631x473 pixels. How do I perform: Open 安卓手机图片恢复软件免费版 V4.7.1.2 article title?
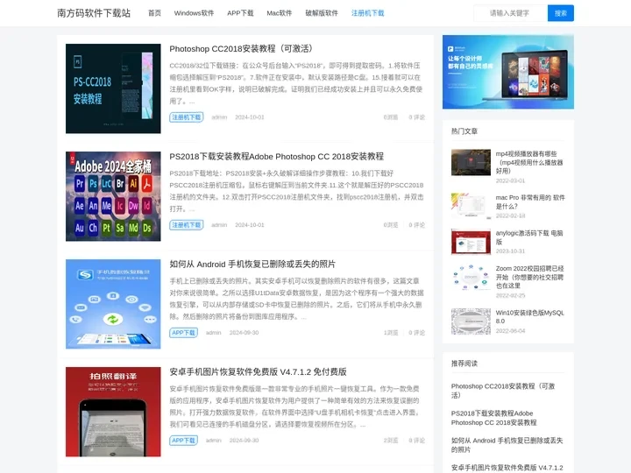258,372
